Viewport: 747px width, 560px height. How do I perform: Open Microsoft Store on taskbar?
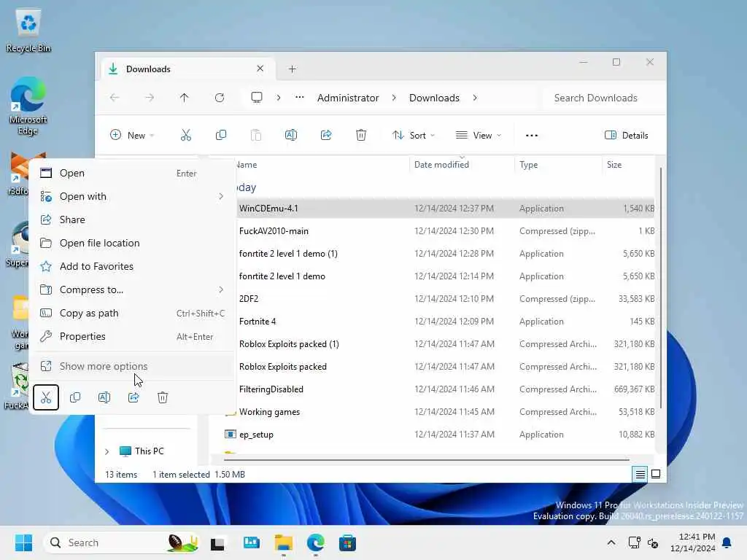pos(347,542)
